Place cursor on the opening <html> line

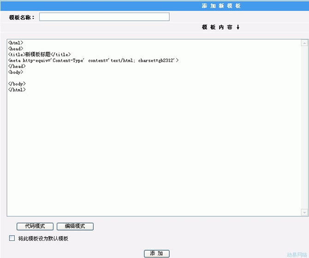point(16,43)
